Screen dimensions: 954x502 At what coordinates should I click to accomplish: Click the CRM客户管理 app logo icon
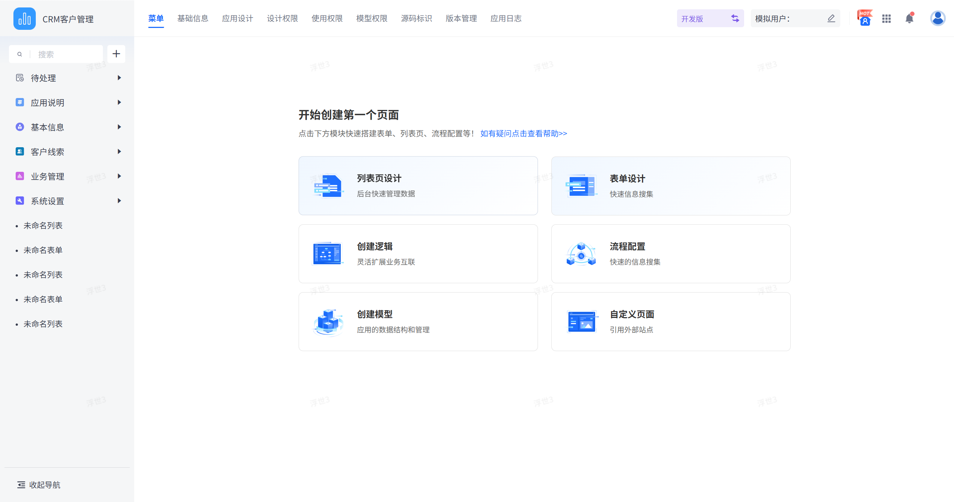pyautogui.click(x=25, y=19)
